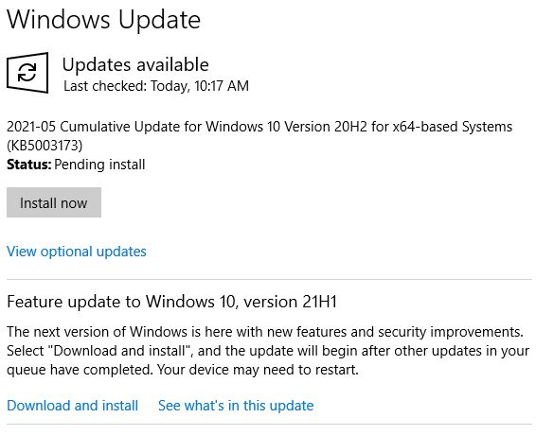This screenshot has height=435, width=554.
Task: Select the Updates available heading
Action: [x=135, y=65]
